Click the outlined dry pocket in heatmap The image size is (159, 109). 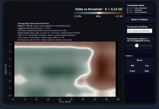coord(19,78)
